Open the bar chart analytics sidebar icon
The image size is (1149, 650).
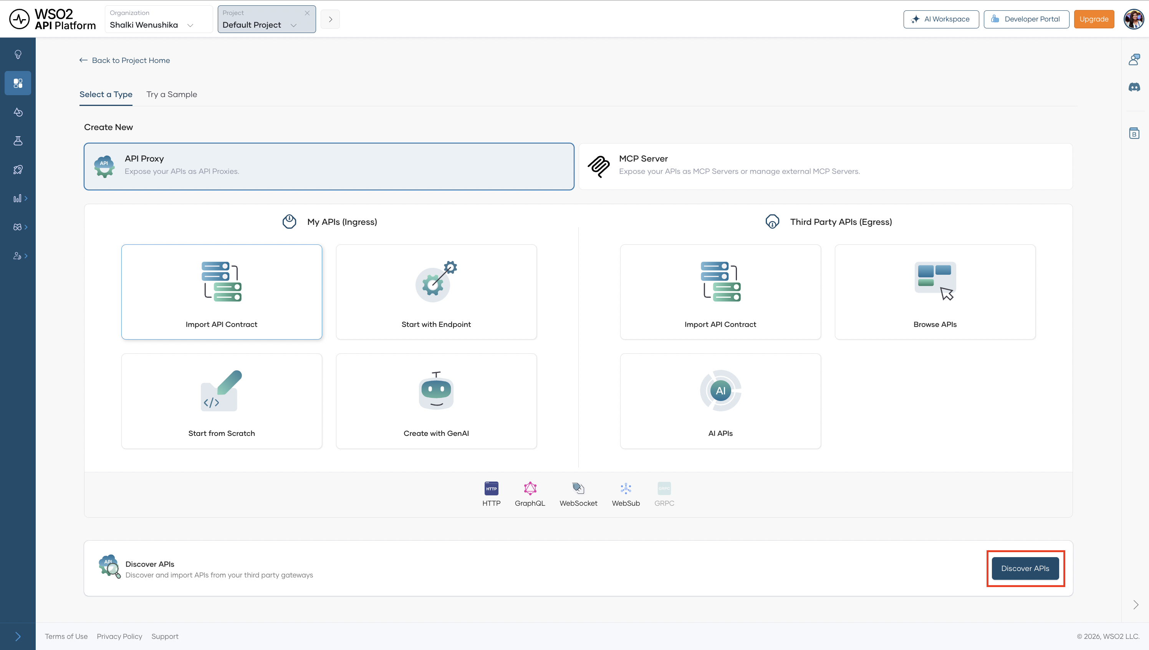(18, 198)
